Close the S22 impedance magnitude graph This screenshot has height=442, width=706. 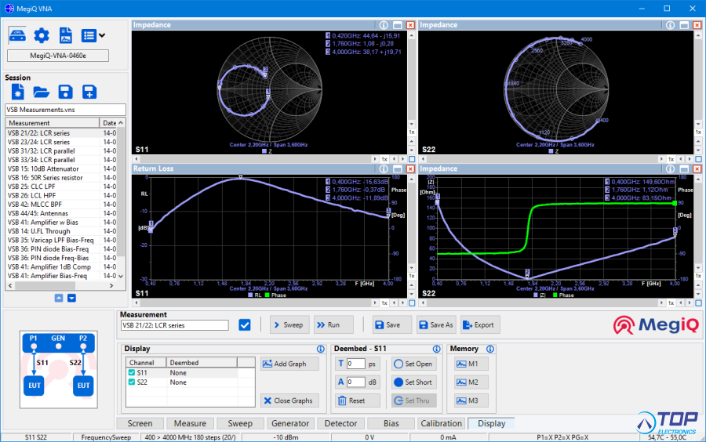(697, 169)
